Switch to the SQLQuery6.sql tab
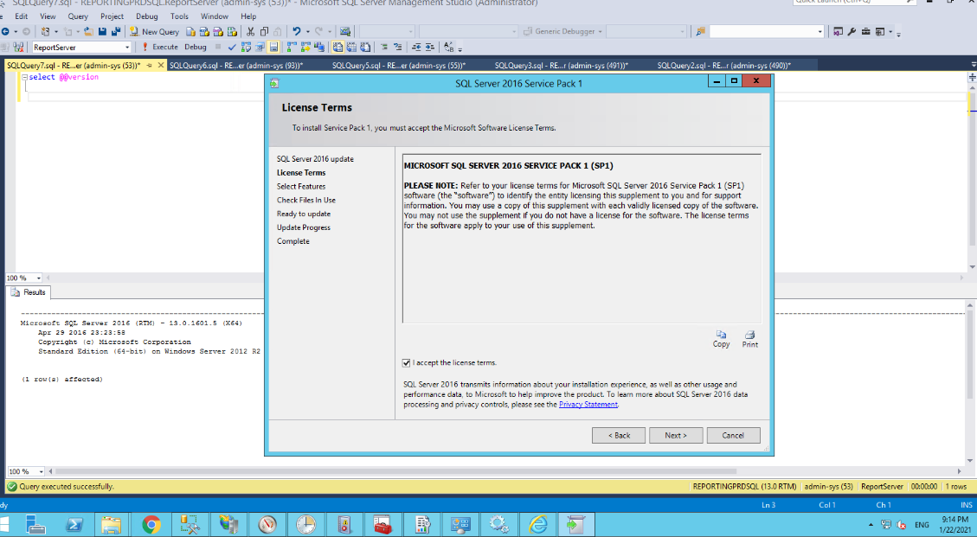 tap(236, 65)
